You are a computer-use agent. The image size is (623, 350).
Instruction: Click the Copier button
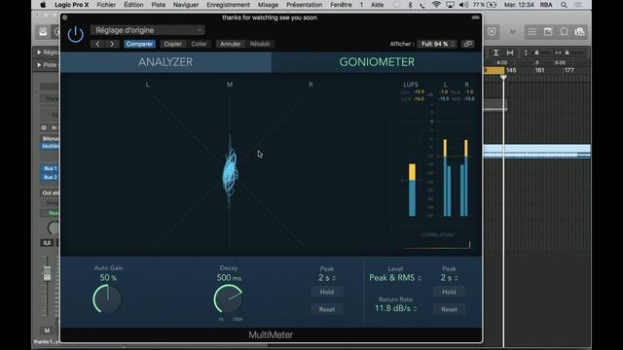pos(173,44)
